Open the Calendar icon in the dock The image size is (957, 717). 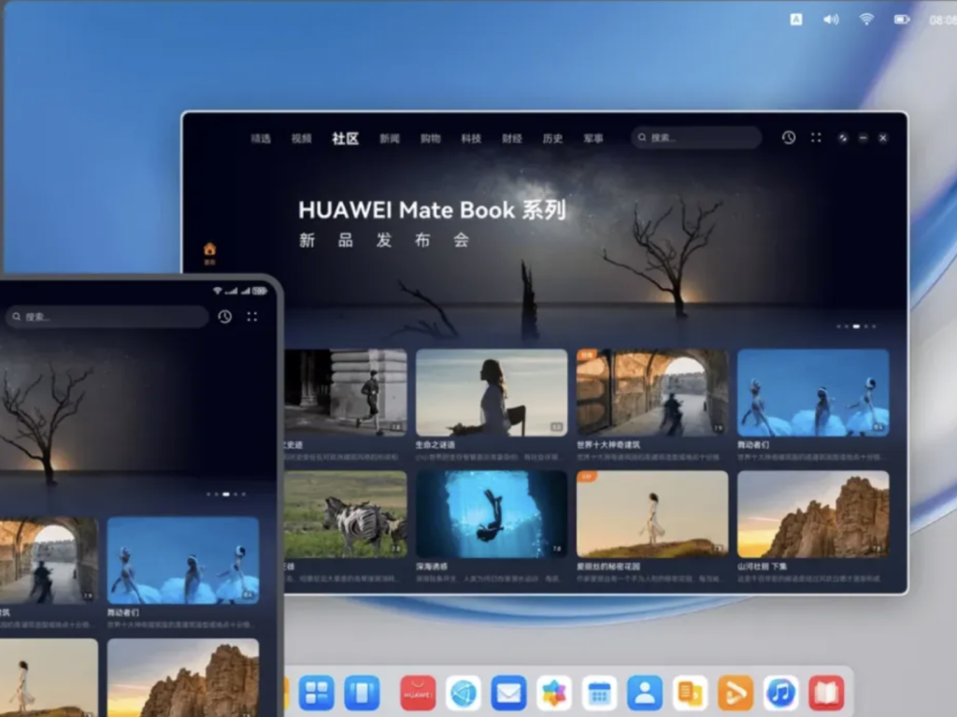click(599, 694)
